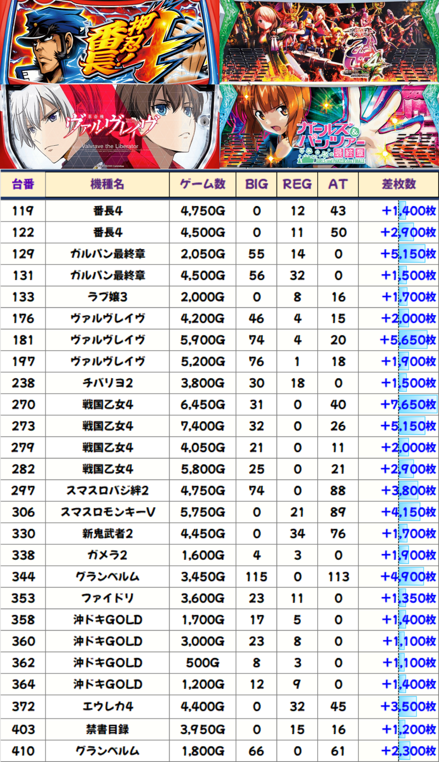Sort by the 機種名 column header

click(x=107, y=185)
